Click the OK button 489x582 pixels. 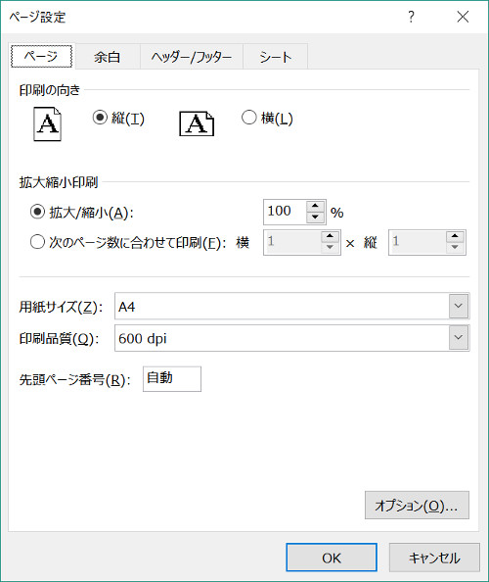click(x=332, y=558)
